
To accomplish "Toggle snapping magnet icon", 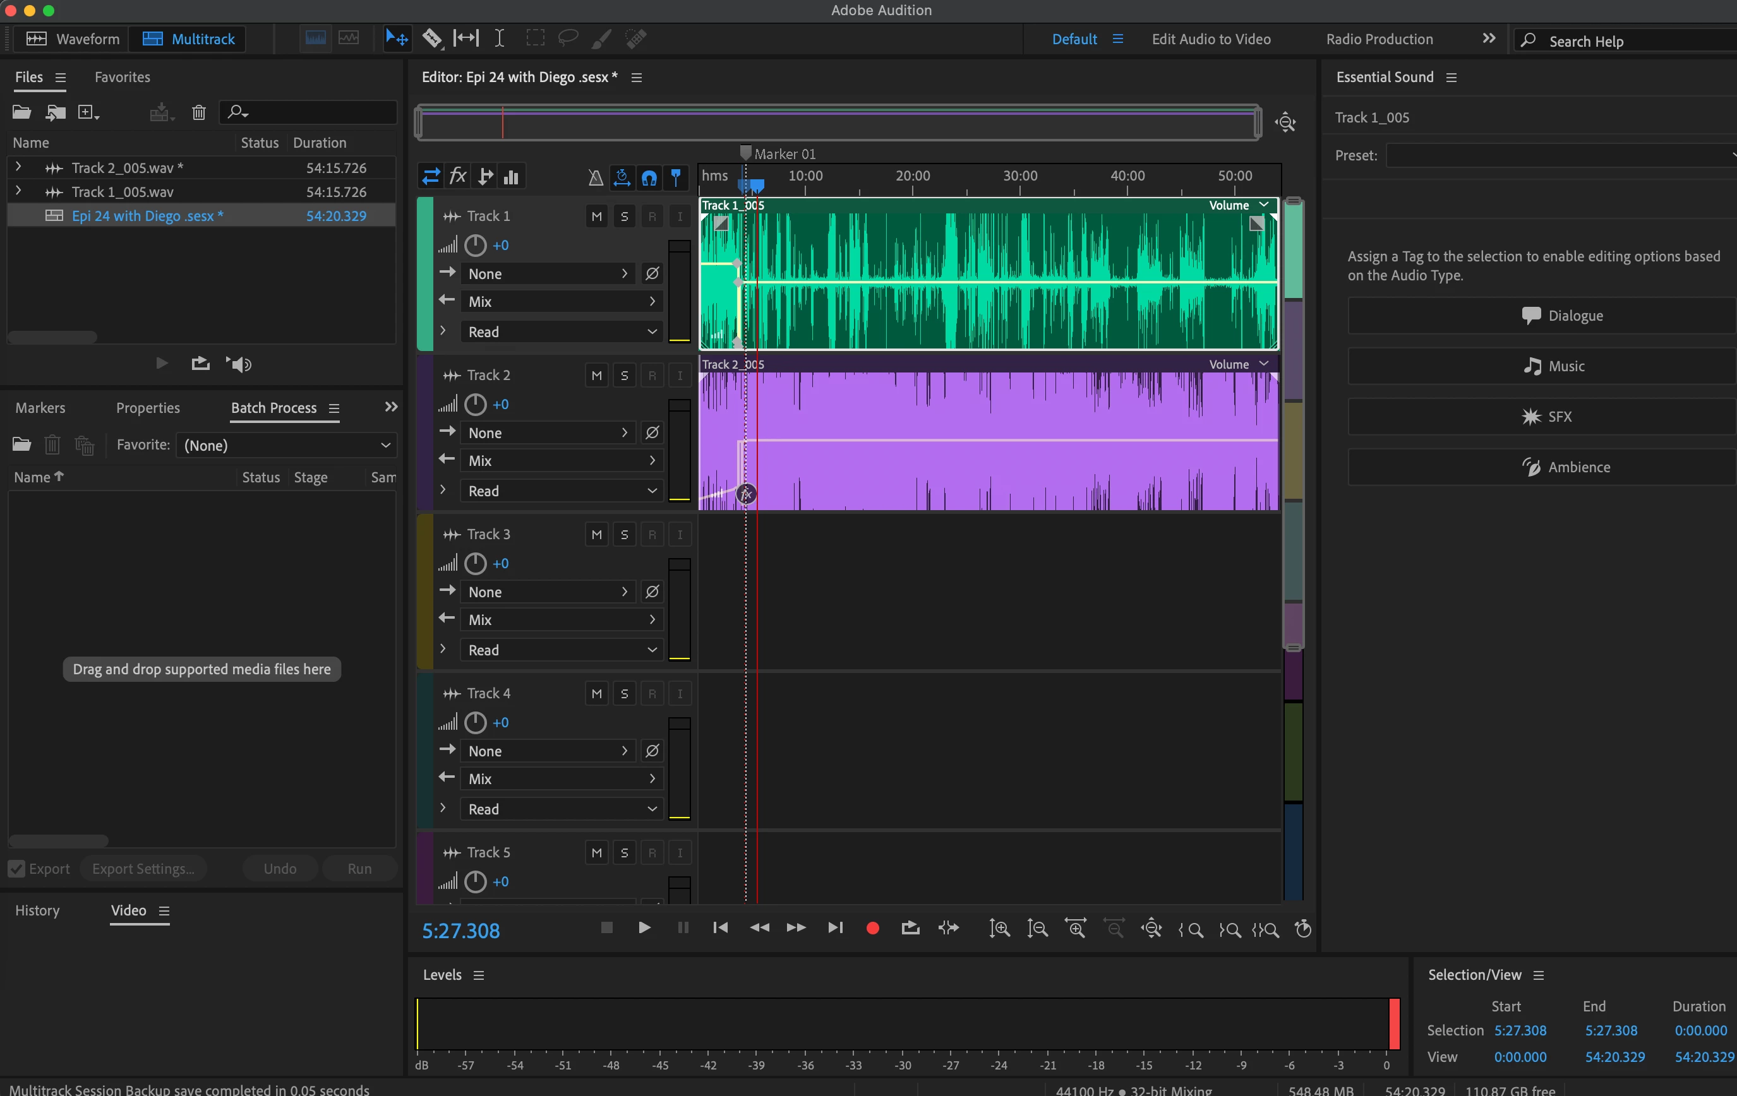I will click(649, 177).
